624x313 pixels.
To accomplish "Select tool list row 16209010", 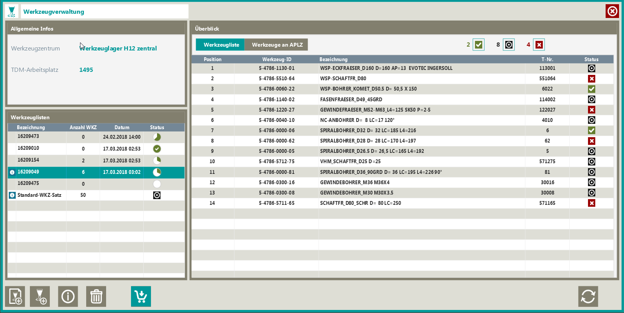I will click(x=28, y=148).
